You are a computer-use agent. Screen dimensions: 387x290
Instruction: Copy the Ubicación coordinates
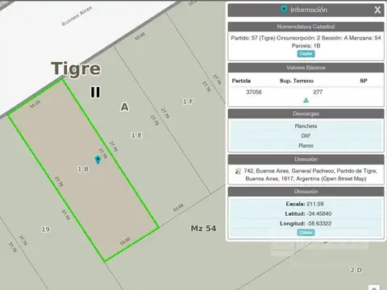306,232
